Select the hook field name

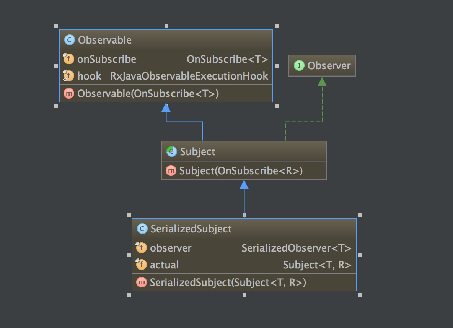pyautogui.click(x=89, y=76)
